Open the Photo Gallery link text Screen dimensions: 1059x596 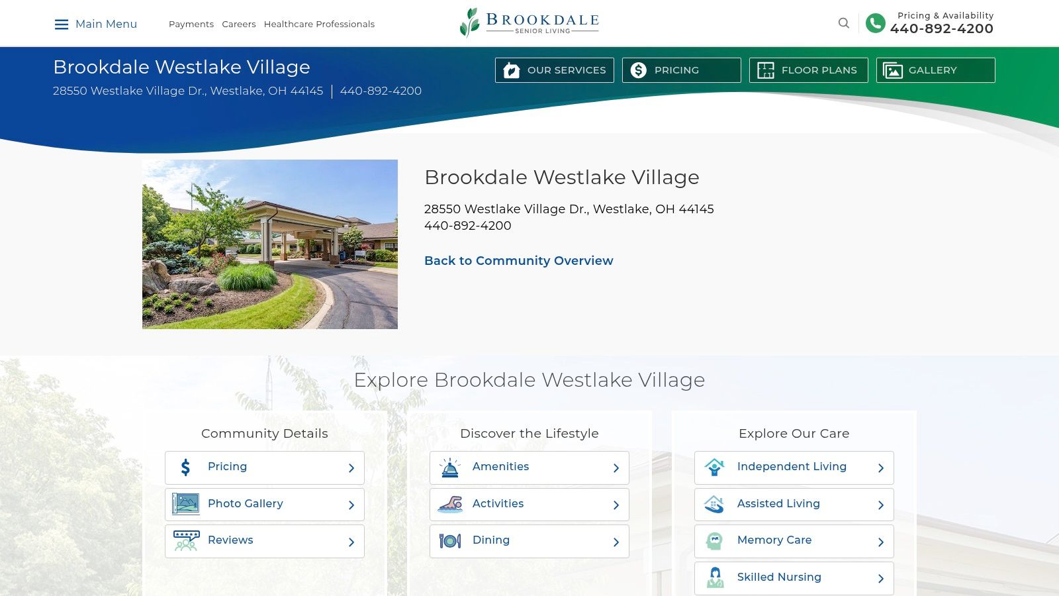pyautogui.click(x=246, y=504)
